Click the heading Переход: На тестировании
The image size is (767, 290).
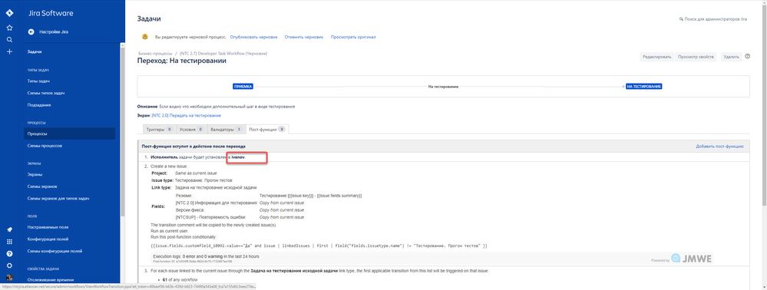click(x=182, y=61)
